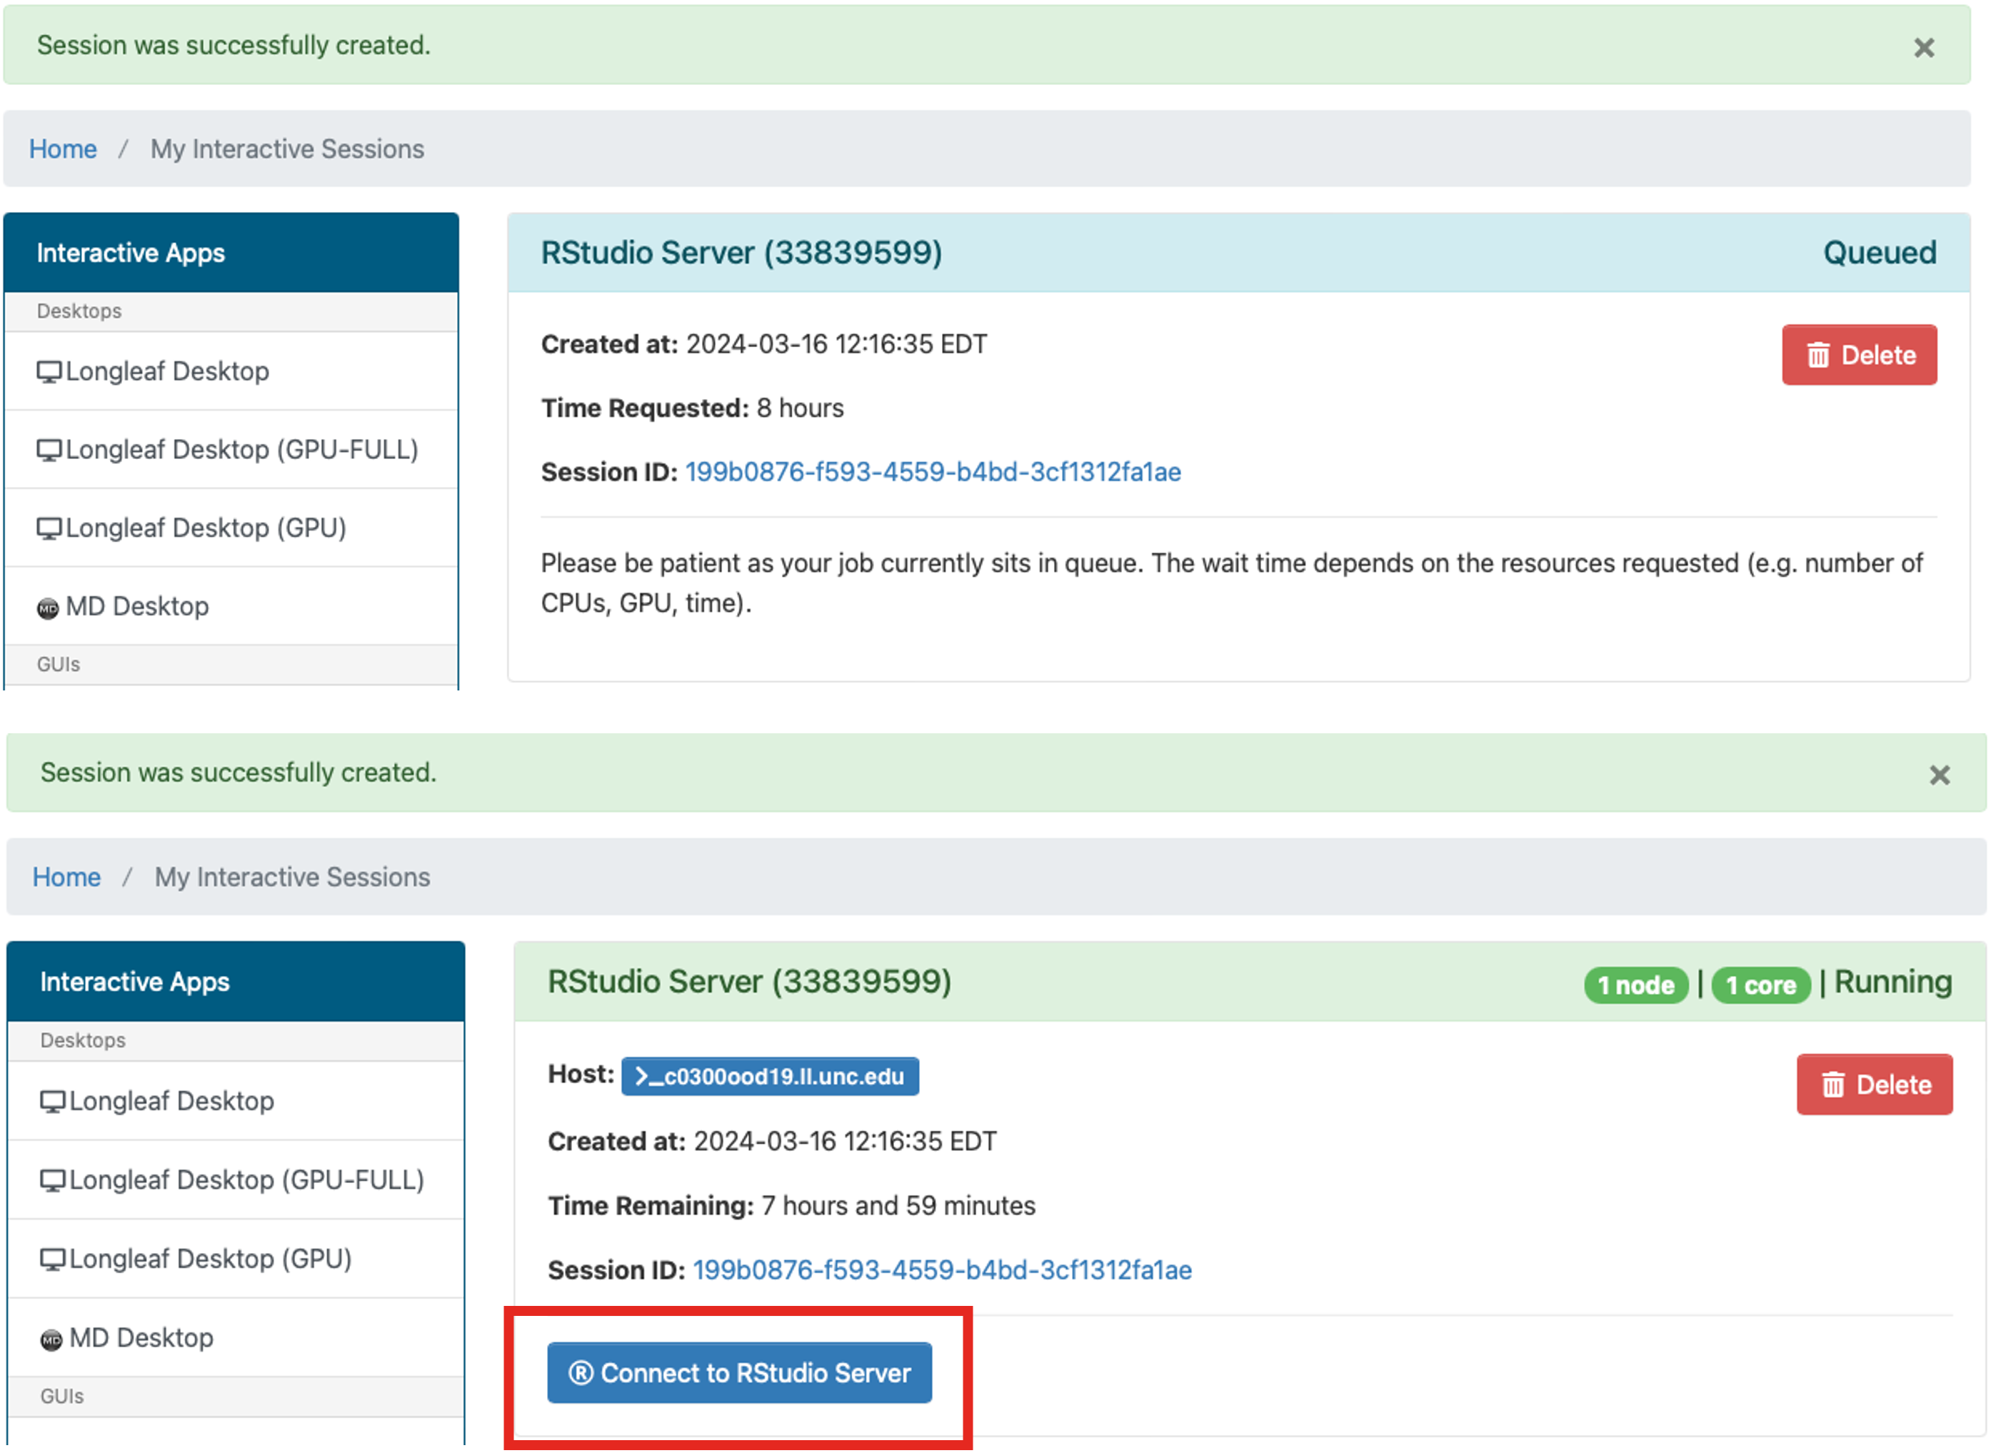Screen dimensions: 2006x1453
Task: Open the c0300ood19.ll.unc.edu host shell button
Action: [771, 1077]
